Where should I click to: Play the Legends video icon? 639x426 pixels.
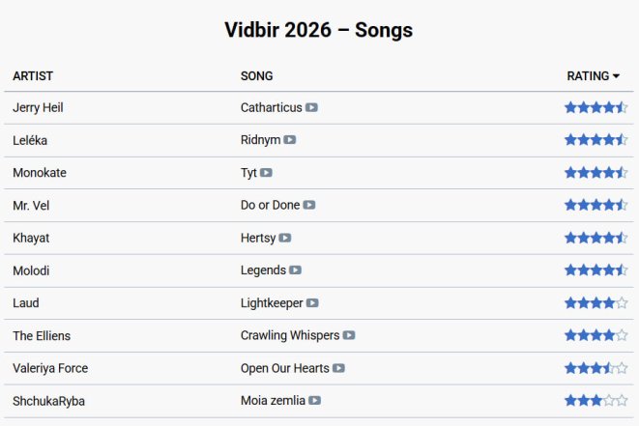296,270
